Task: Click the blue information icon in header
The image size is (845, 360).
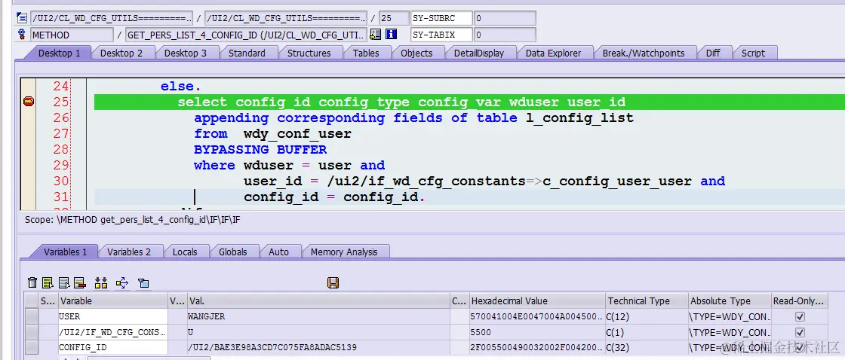Action: [x=392, y=35]
